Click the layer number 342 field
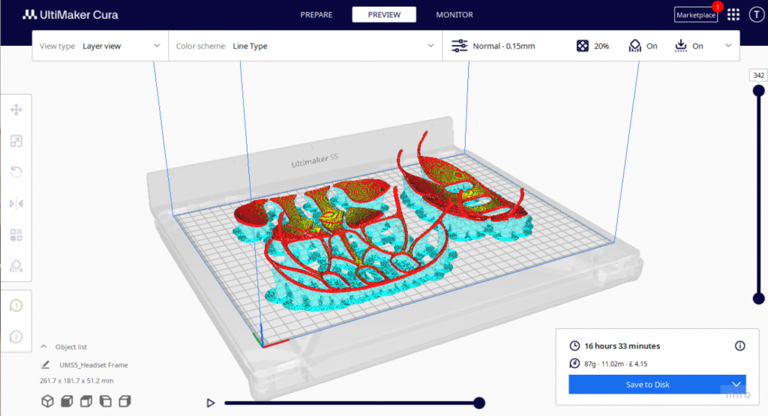Viewport: 768px width, 416px height. pyautogui.click(x=758, y=75)
